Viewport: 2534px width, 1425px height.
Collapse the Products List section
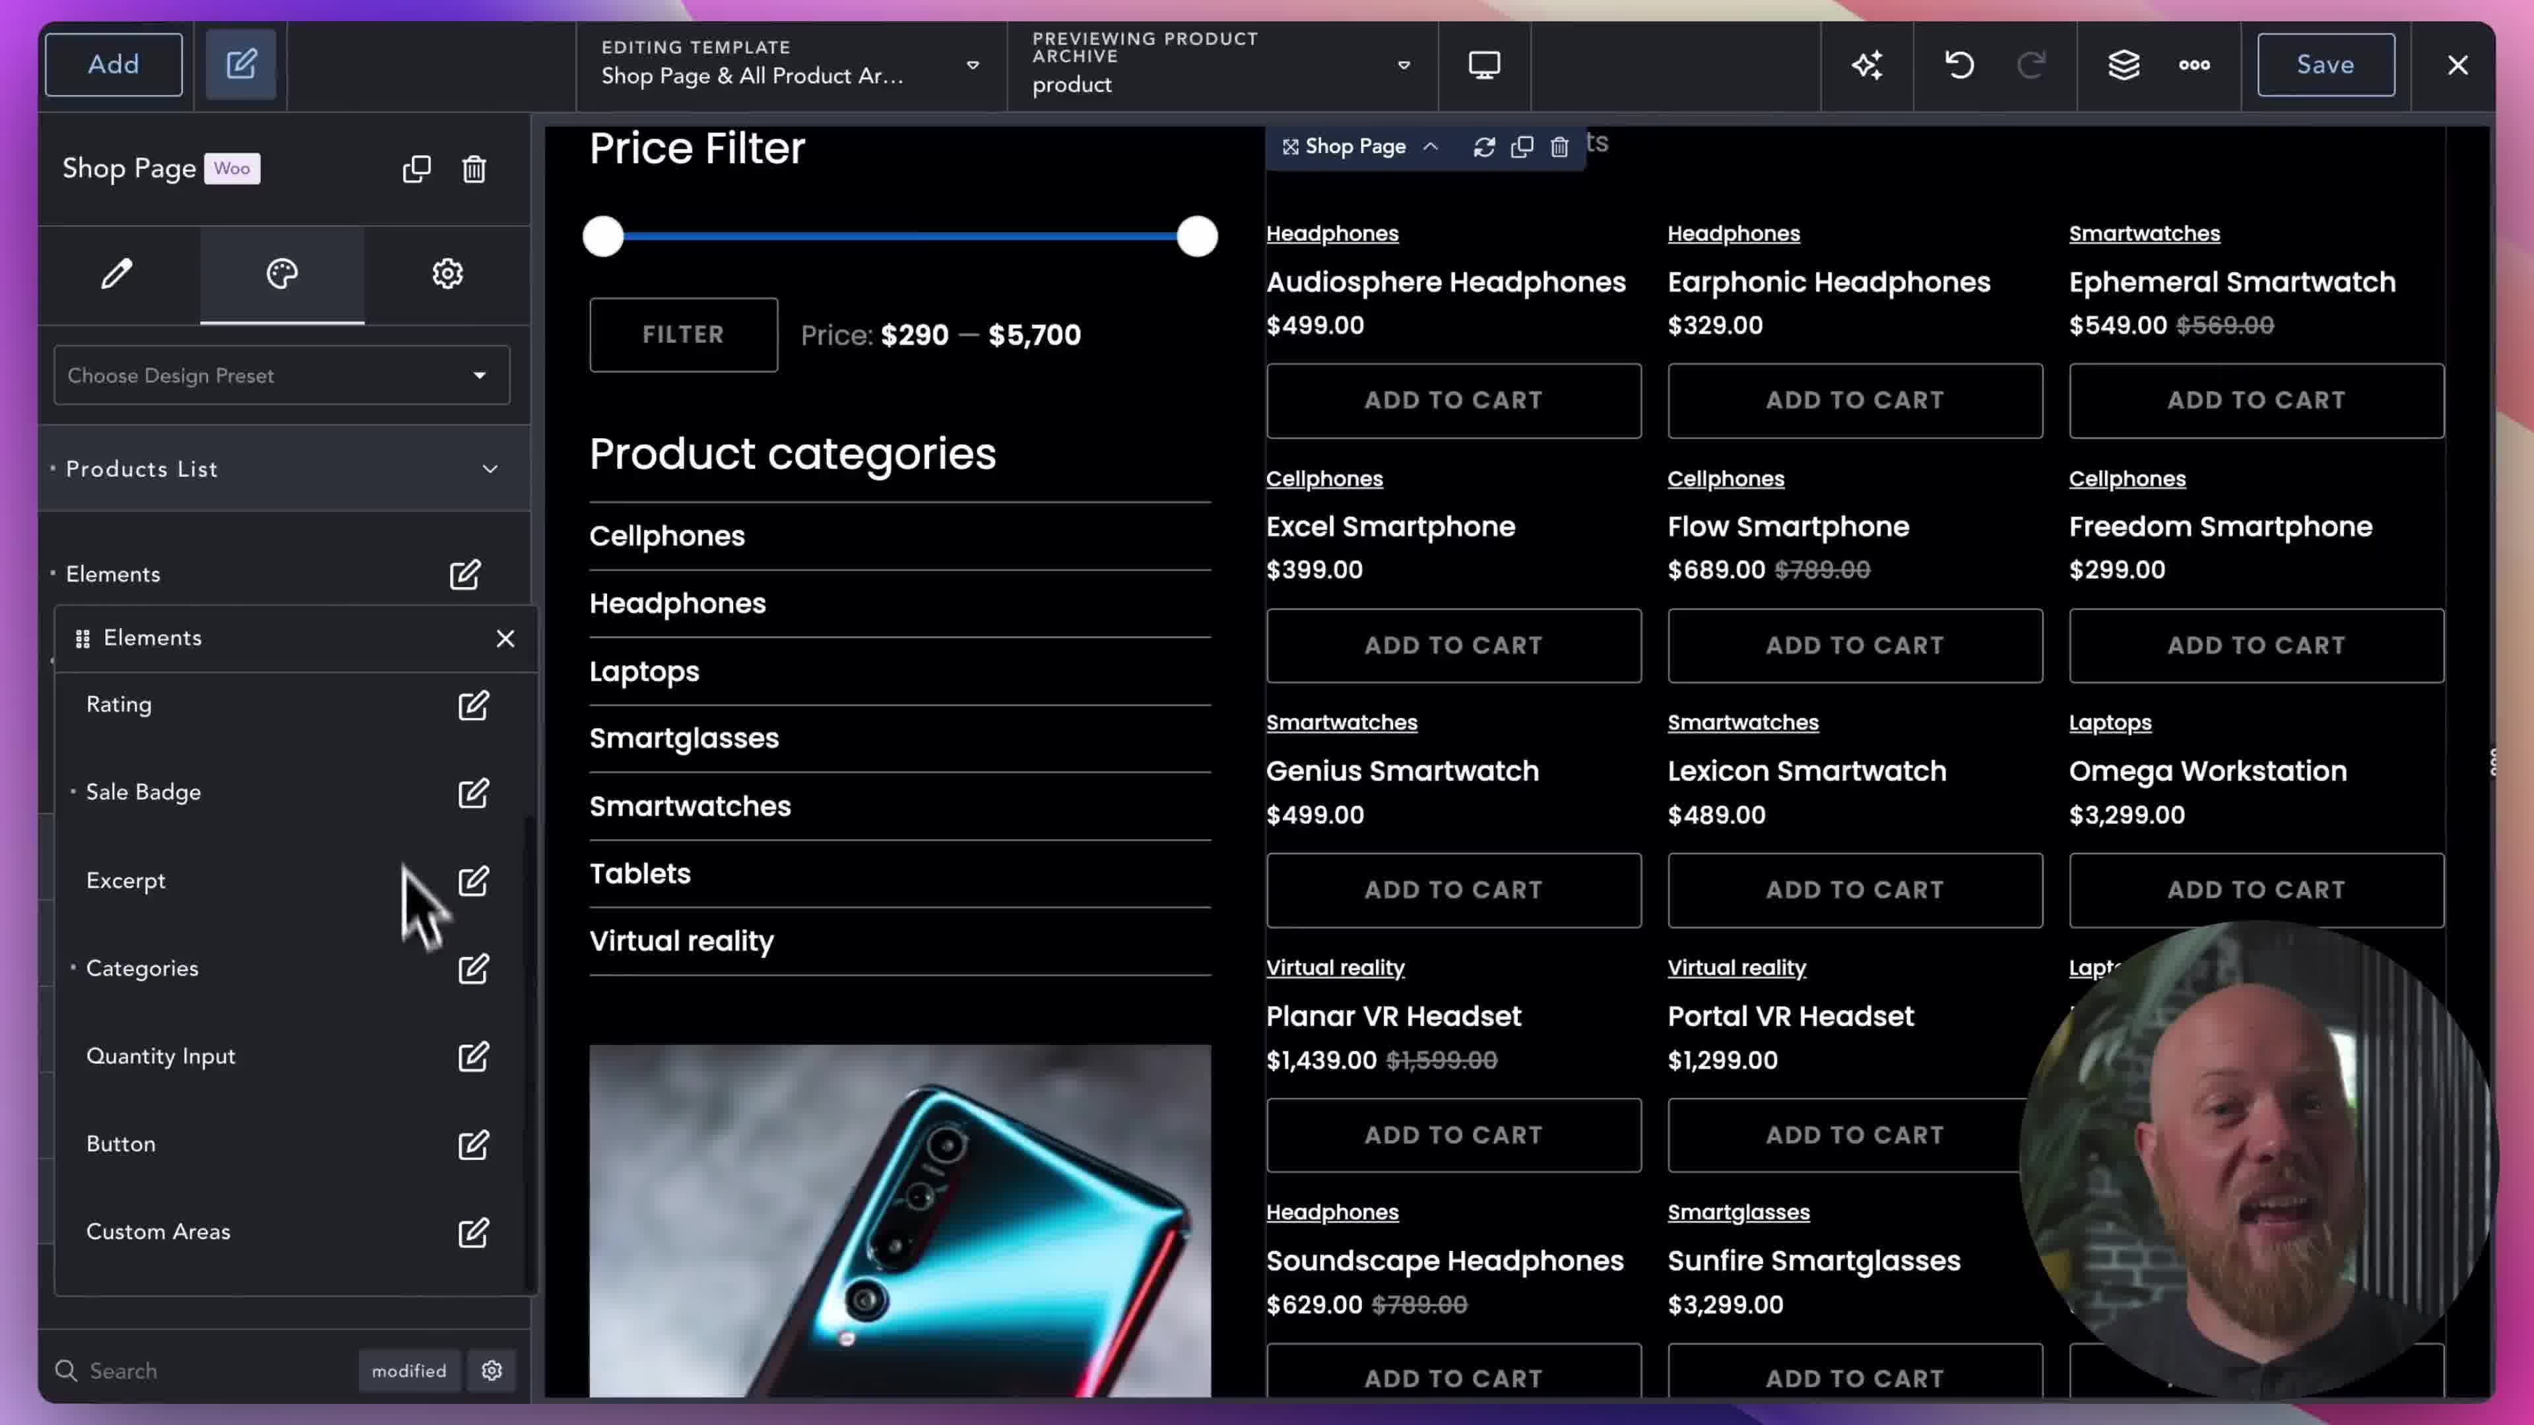tap(284, 469)
